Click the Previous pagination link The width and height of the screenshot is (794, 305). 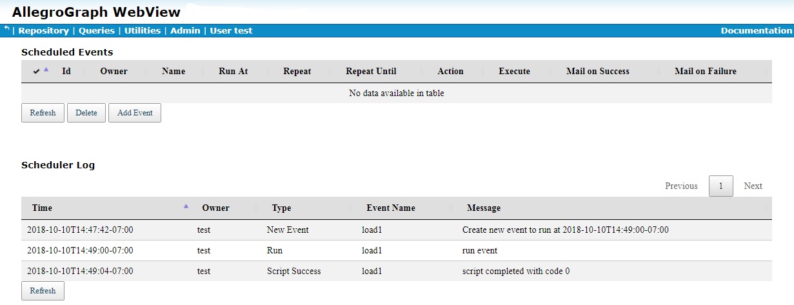pos(681,186)
